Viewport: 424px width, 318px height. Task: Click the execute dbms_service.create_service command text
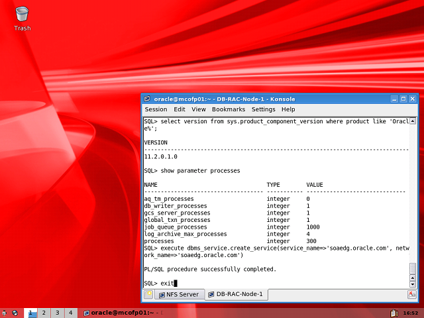point(276,252)
